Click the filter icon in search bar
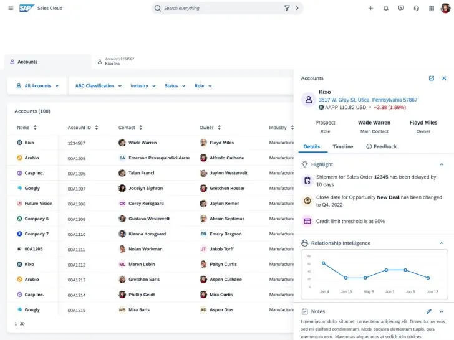The height and width of the screenshot is (340, 454). coord(287,8)
